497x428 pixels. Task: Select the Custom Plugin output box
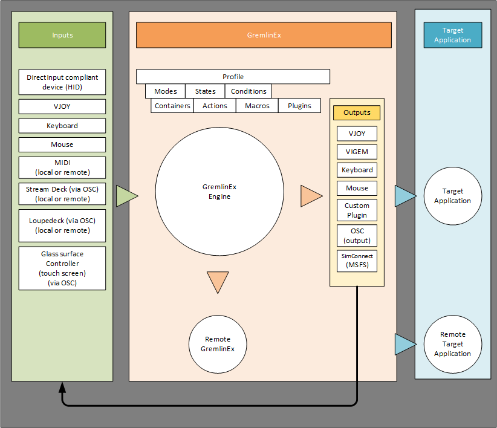tap(357, 210)
